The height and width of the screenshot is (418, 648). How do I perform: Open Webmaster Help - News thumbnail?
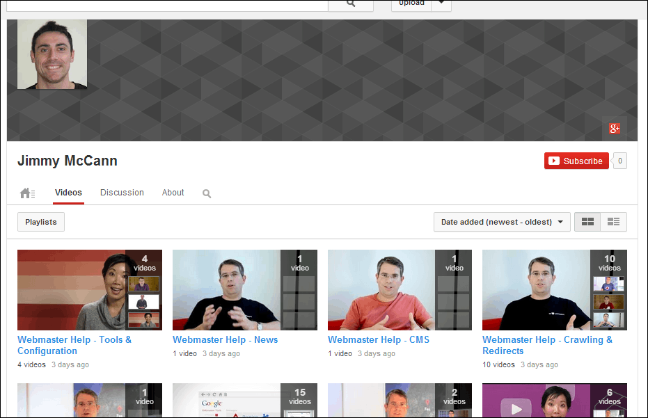pos(245,289)
